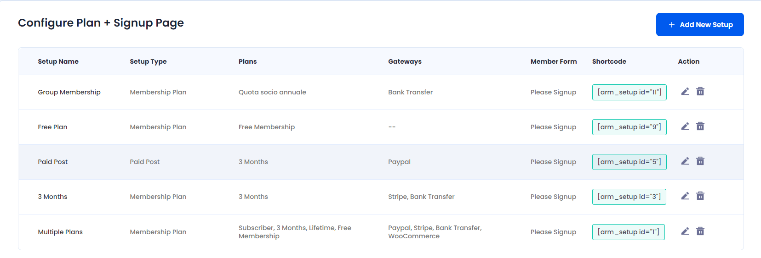
Task: Copy shortcode arm_setup id="11"
Action: click(x=629, y=92)
